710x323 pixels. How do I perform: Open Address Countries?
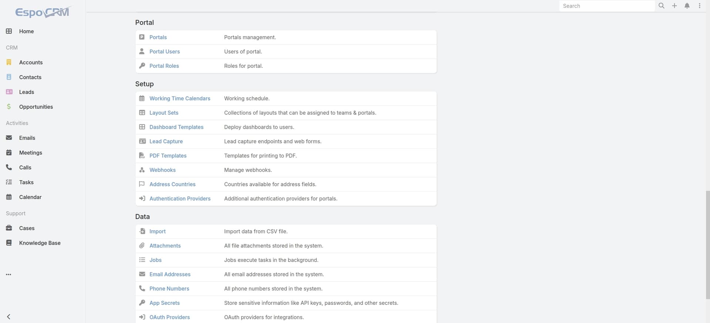tap(172, 184)
